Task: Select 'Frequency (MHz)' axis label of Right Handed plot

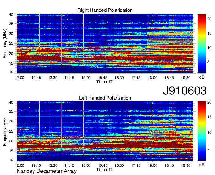Action: pyautogui.click(x=5, y=43)
